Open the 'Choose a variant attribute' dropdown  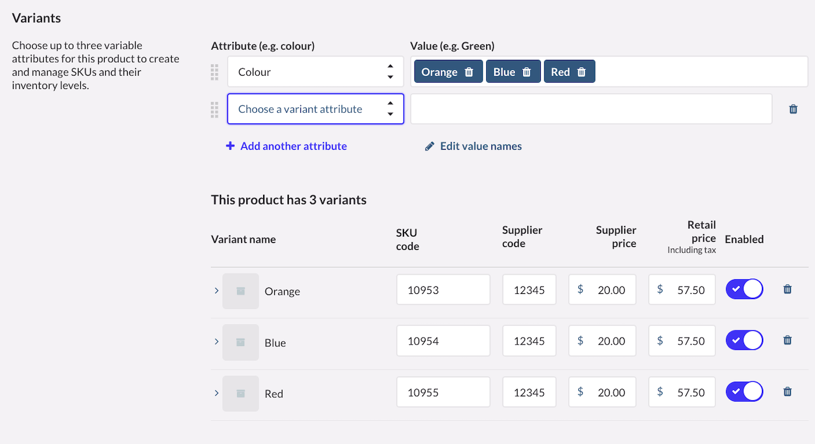[315, 109]
